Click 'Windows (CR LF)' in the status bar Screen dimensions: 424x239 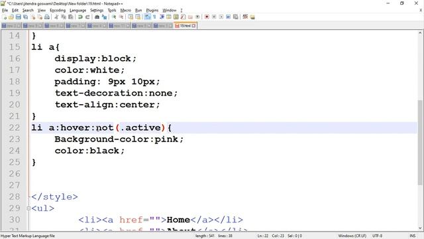(352, 236)
